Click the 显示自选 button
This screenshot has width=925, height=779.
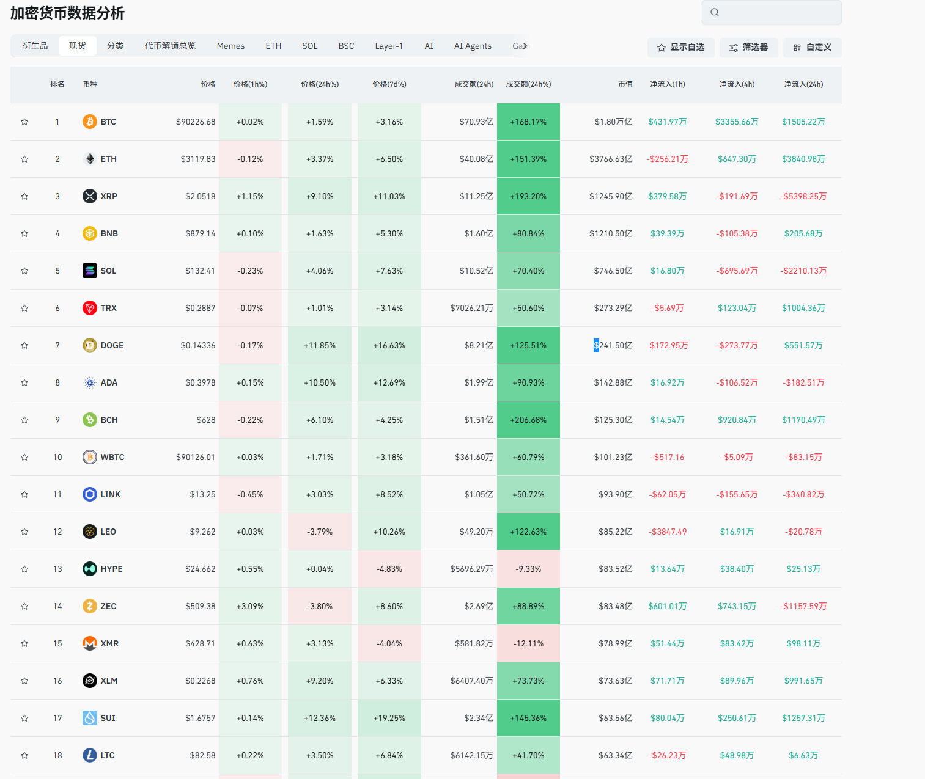click(x=680, y=47)
